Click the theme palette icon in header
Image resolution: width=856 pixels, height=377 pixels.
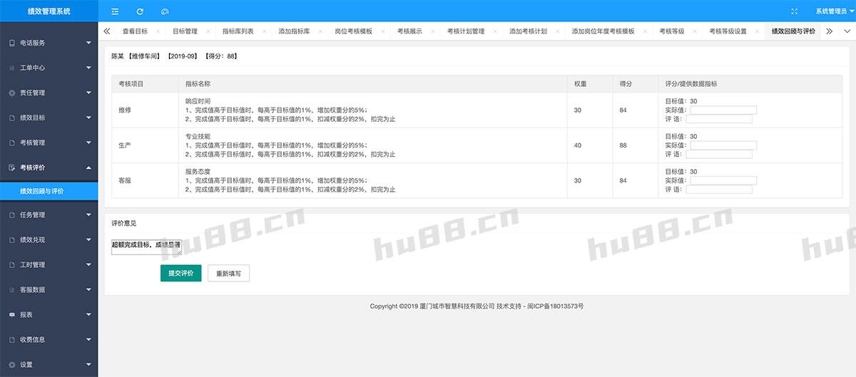165,11
